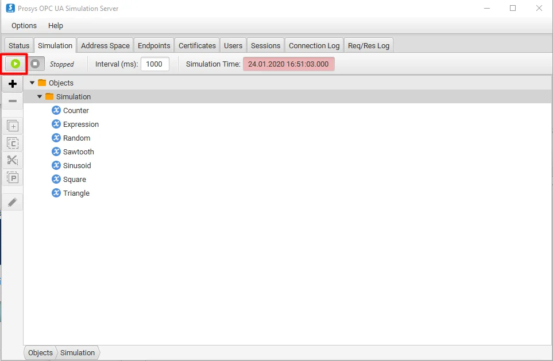Open the Req/Res Log tab
Screen dimensions: 553x361
(x=369, y=45)
